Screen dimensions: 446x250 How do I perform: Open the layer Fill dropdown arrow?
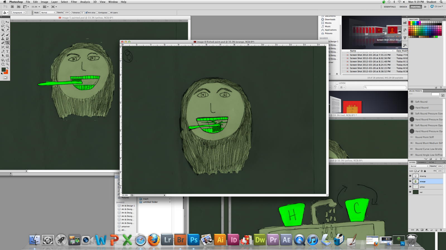tap(443, 171)
